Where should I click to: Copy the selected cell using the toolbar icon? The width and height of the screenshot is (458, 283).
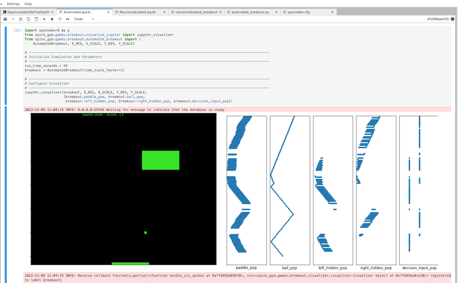tap(28, 19)
